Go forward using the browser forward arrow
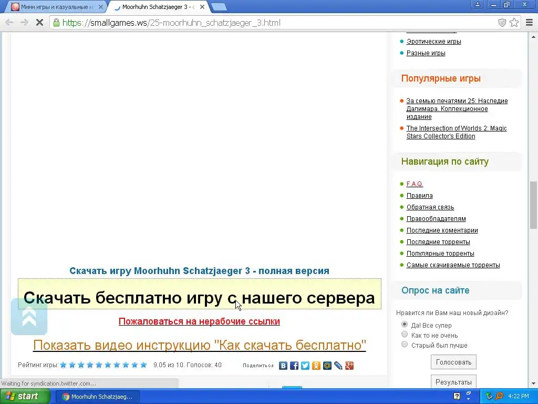This screenshot has width=538, height=404. pos(24,23)
